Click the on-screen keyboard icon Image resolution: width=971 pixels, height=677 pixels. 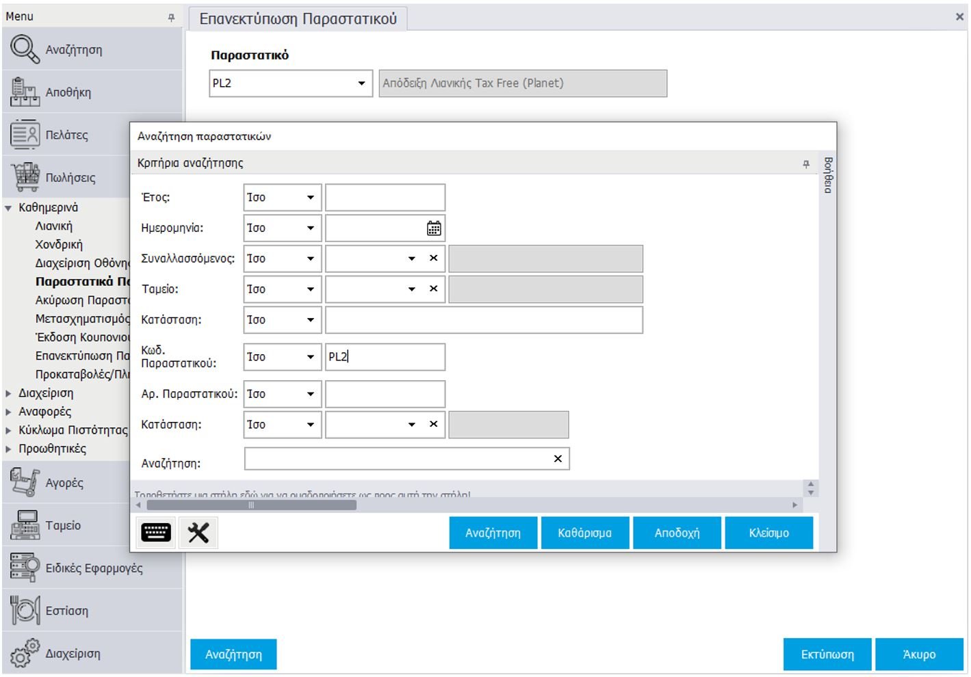[156, 533]
